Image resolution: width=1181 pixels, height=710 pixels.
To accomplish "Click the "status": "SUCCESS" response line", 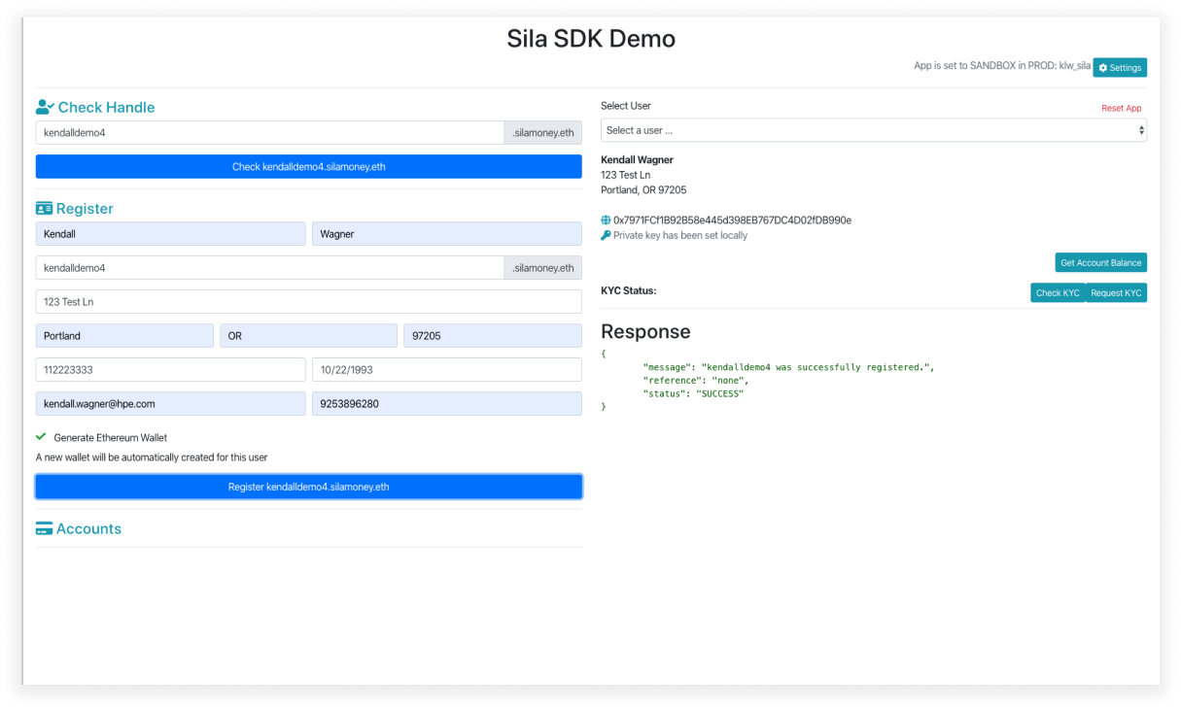I will tap(692, 393).
